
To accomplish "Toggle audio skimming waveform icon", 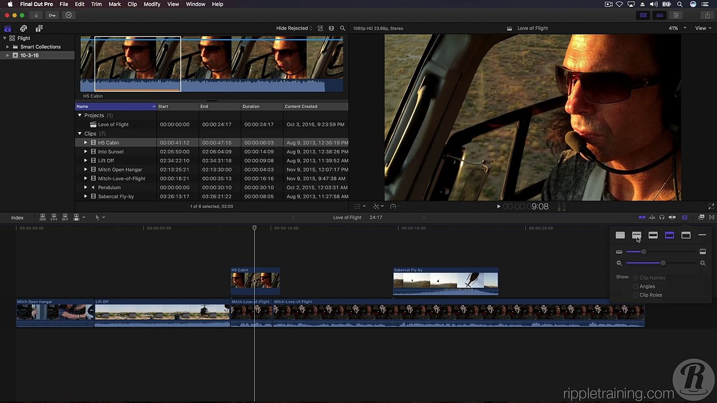I will pos(652,217).
